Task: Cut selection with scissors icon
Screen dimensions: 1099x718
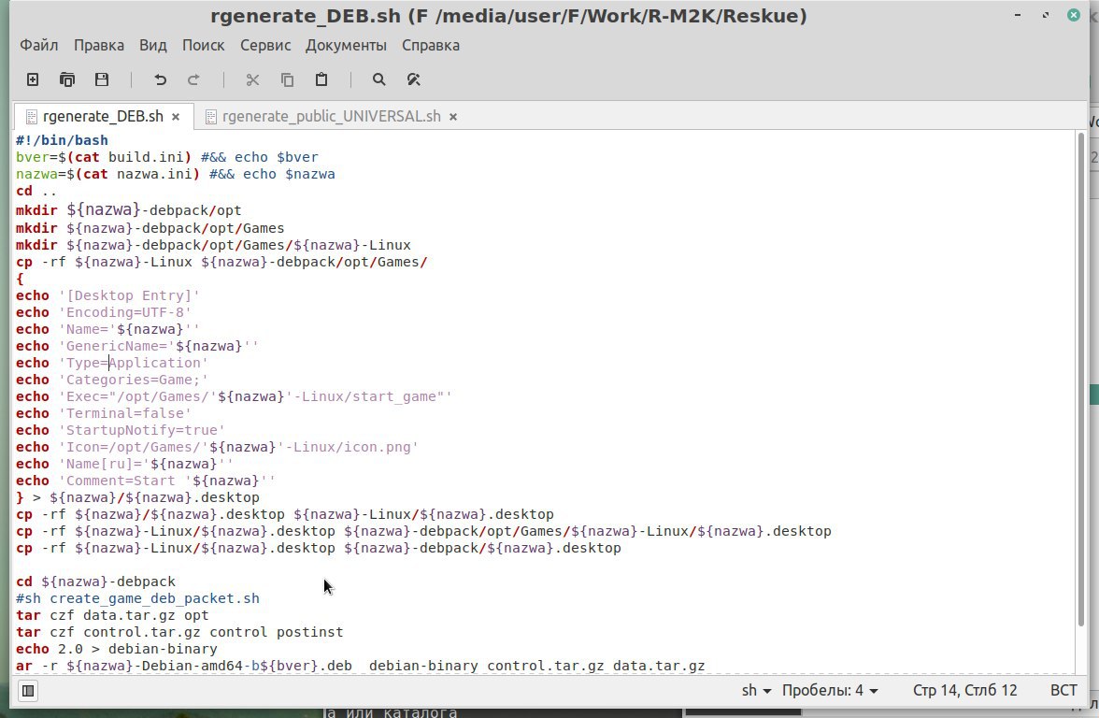Action: [x=253, y=79]
